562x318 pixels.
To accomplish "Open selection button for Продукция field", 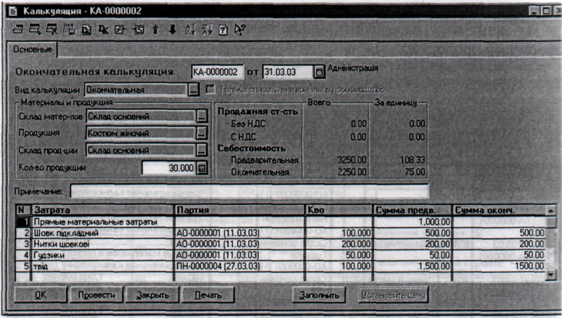I will (202, 133).
